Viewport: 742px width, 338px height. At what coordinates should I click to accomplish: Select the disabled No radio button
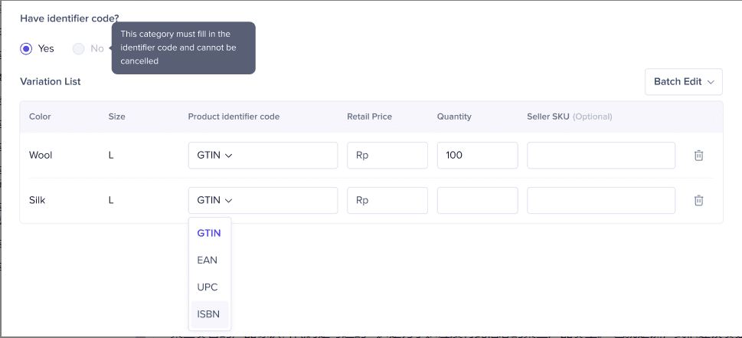pyautogui.click(x=79, y=48)
